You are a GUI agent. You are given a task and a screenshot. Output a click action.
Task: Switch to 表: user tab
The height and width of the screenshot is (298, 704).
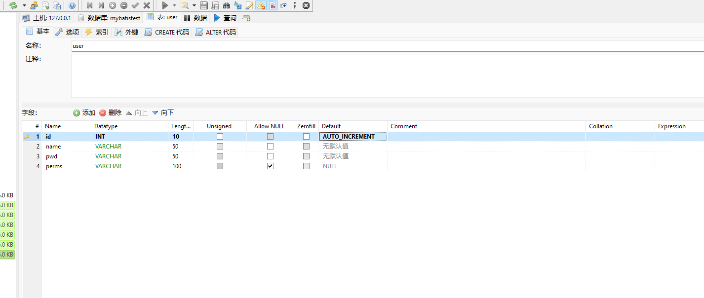point(162,17)
